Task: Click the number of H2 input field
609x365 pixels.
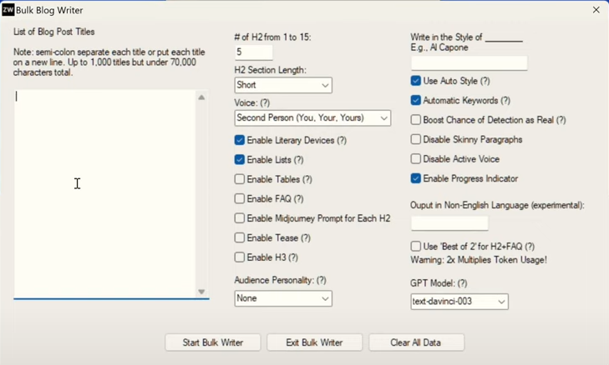Action: [x=254, y=52]
